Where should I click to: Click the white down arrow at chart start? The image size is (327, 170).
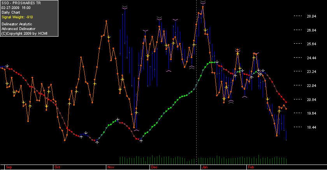click(7, 66)
